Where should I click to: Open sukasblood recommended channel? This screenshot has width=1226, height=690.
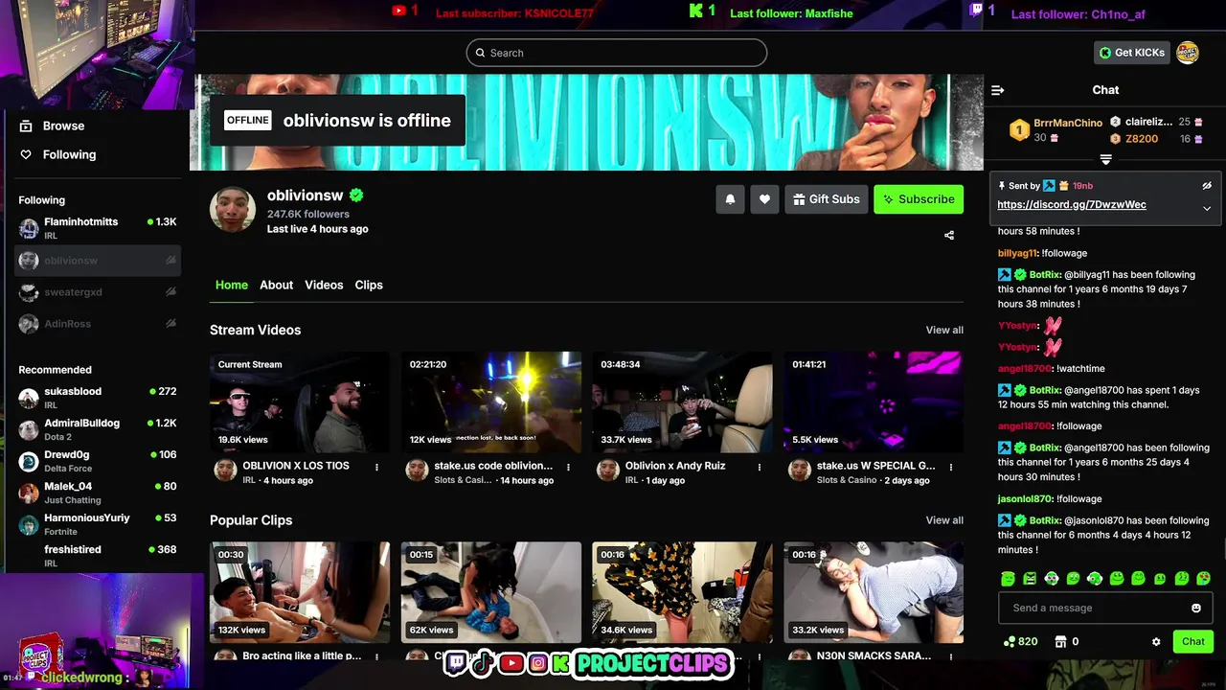pyautogui.click(x=98, y=398)
